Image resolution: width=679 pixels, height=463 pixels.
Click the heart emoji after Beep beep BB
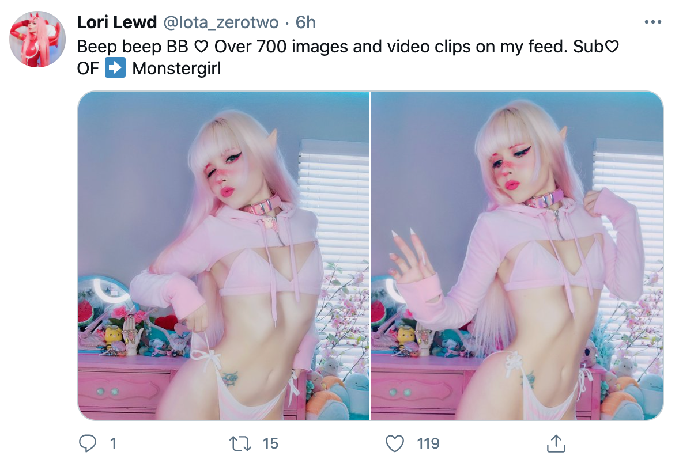click(201, 47)
